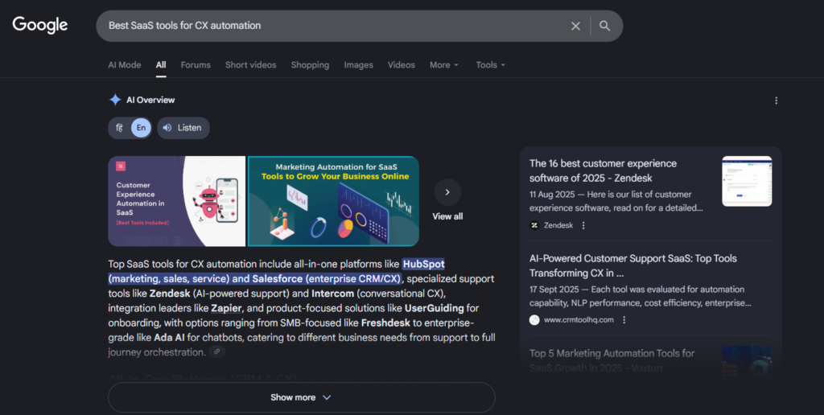824x415 pixels.
Task: Click the Google logo
Action: click(40, 25)
